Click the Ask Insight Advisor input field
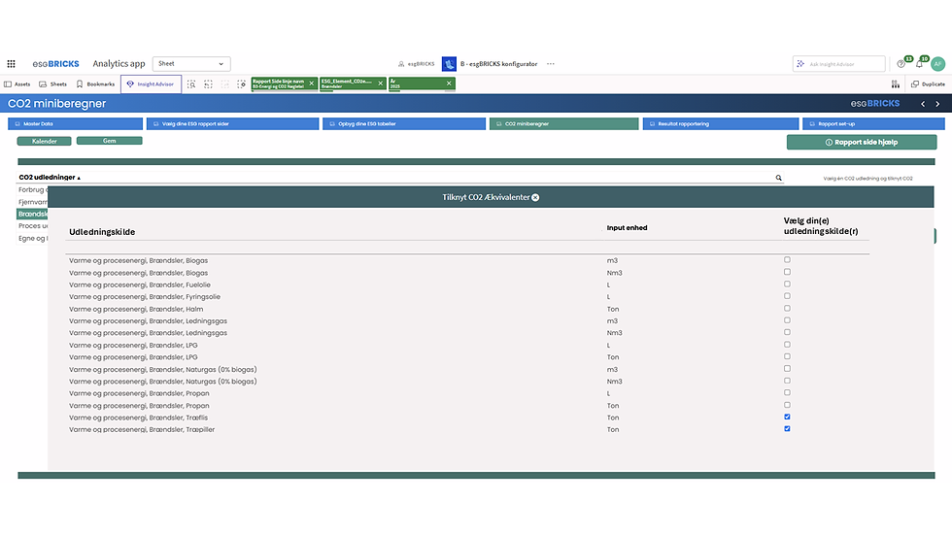This screenshot has width=952, height=535. 839,64
